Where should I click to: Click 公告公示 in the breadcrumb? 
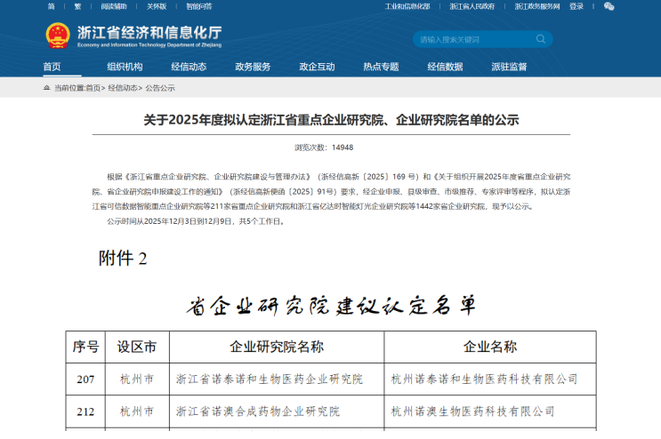tap(160, 88)
